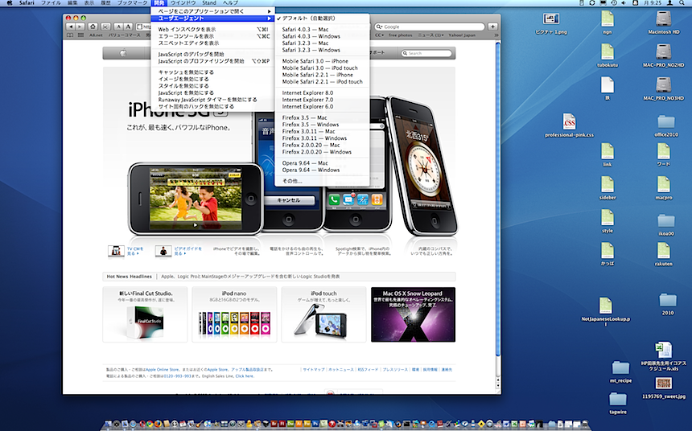
Task: Click the mail page envelope toolbar icon
Action: point(105,27)
